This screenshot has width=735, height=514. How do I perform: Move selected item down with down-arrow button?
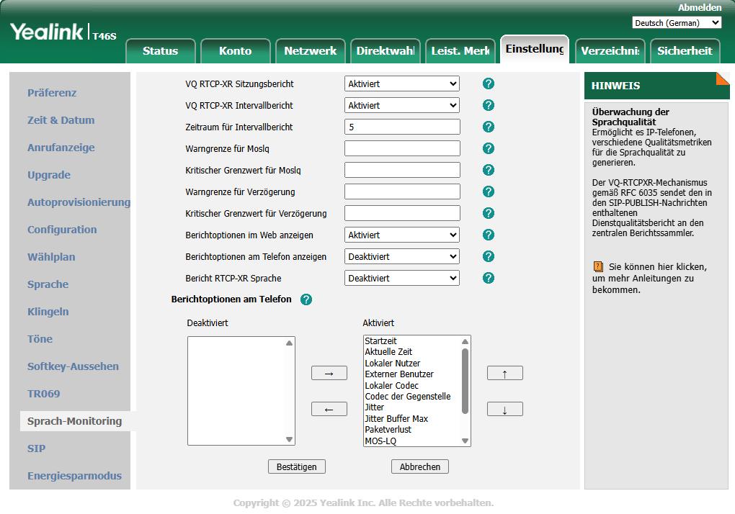[504, 409]
